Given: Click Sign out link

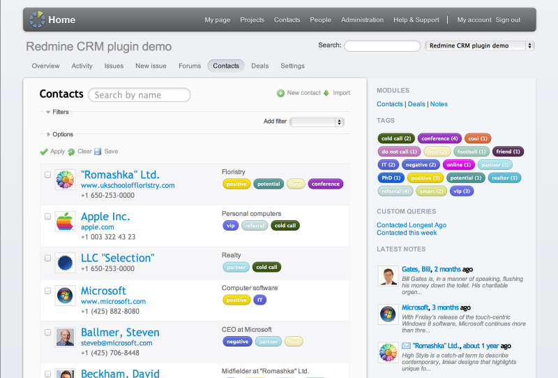Looking at the screenshot, I should pos(508,20).
